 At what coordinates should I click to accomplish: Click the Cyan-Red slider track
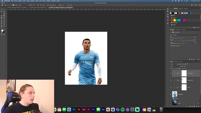183,38
